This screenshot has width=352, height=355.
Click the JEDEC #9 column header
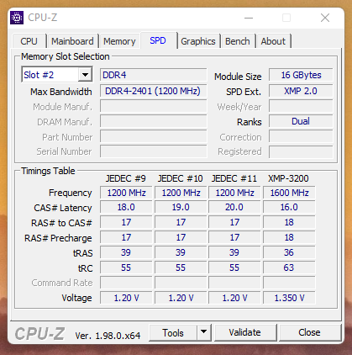click(x=126, y=178)
